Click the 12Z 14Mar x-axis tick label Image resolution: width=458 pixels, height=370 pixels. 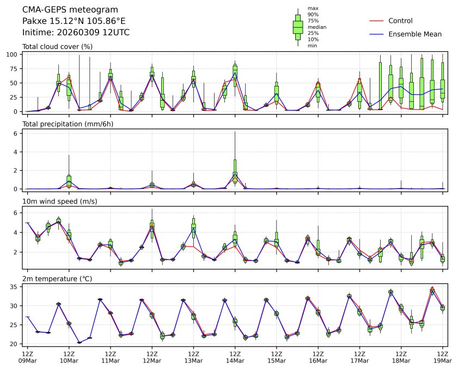pyautogui.click(x=235, y=356)
